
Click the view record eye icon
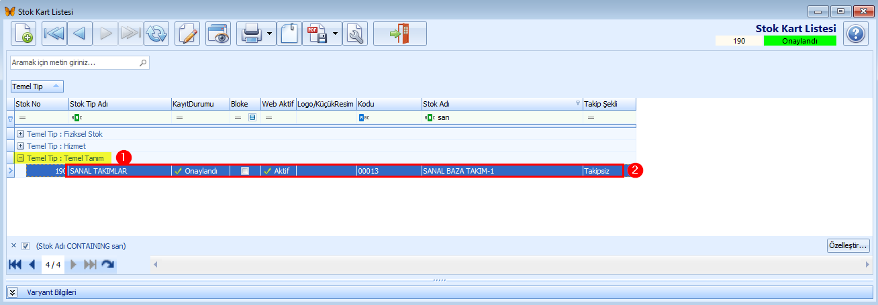click(218, 34)
